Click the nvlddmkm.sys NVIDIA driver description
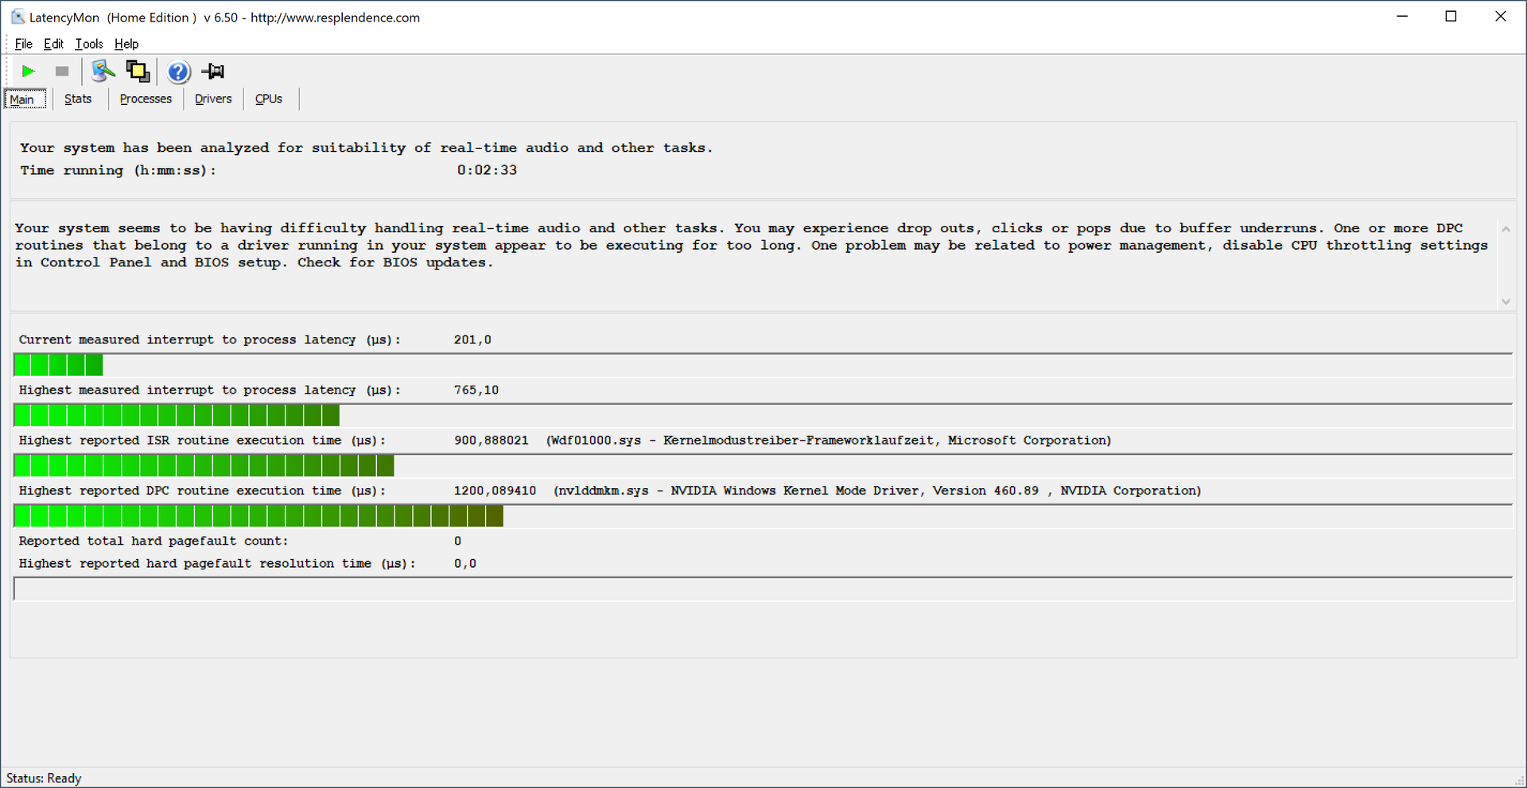This screenshot has height=788, width=1527. tap(877, 491)
